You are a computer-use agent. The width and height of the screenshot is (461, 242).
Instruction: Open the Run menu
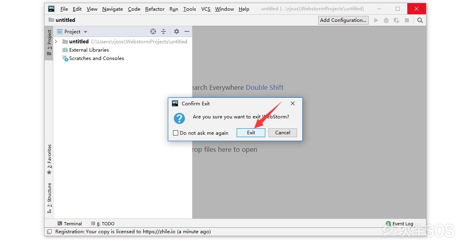(x=174, y=9)
